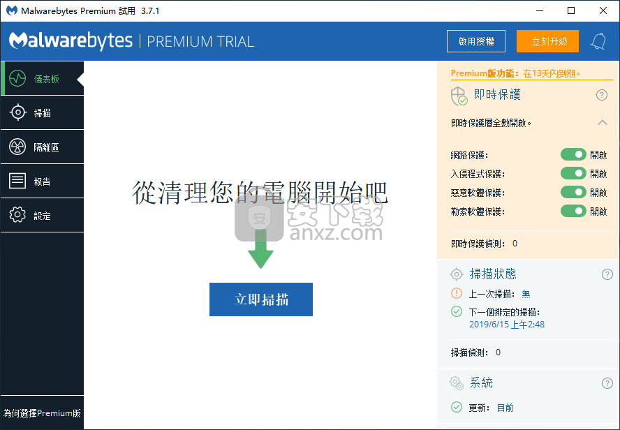Click 無 link for last scan
This screenshot has width=620, height=430.
[526, 294]
